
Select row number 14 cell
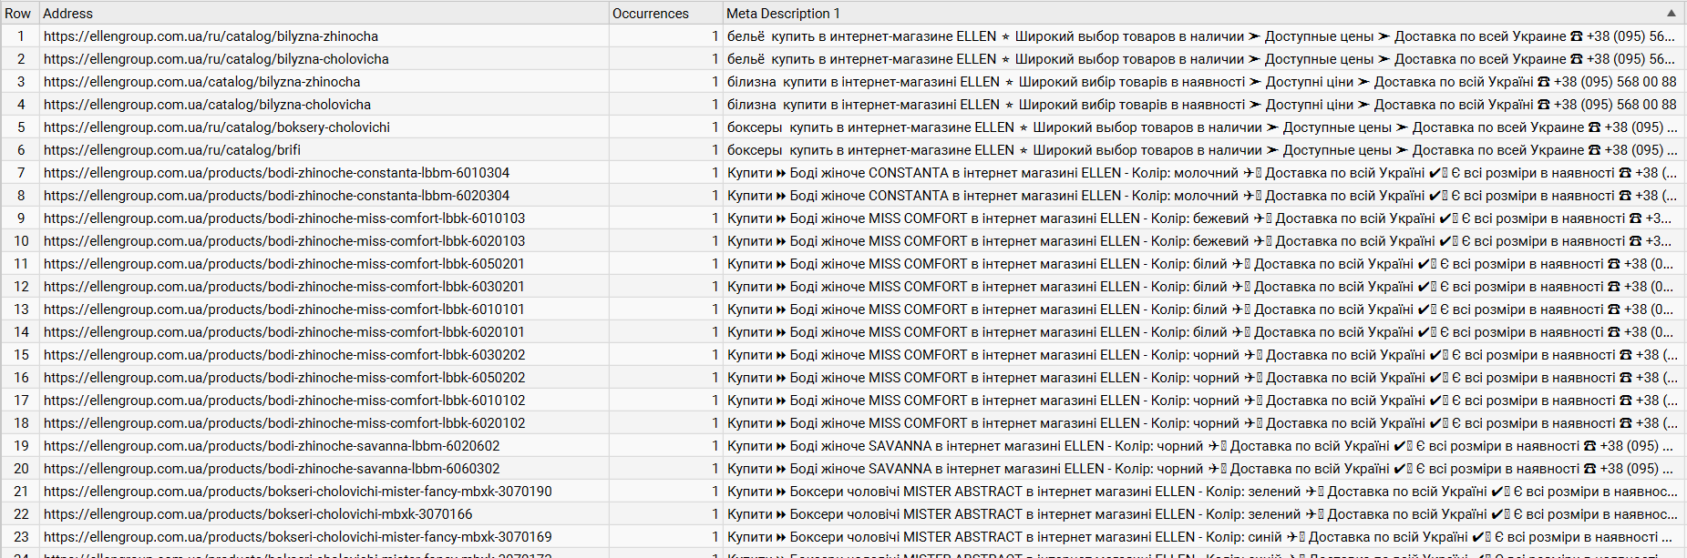[x=20, y=332]
